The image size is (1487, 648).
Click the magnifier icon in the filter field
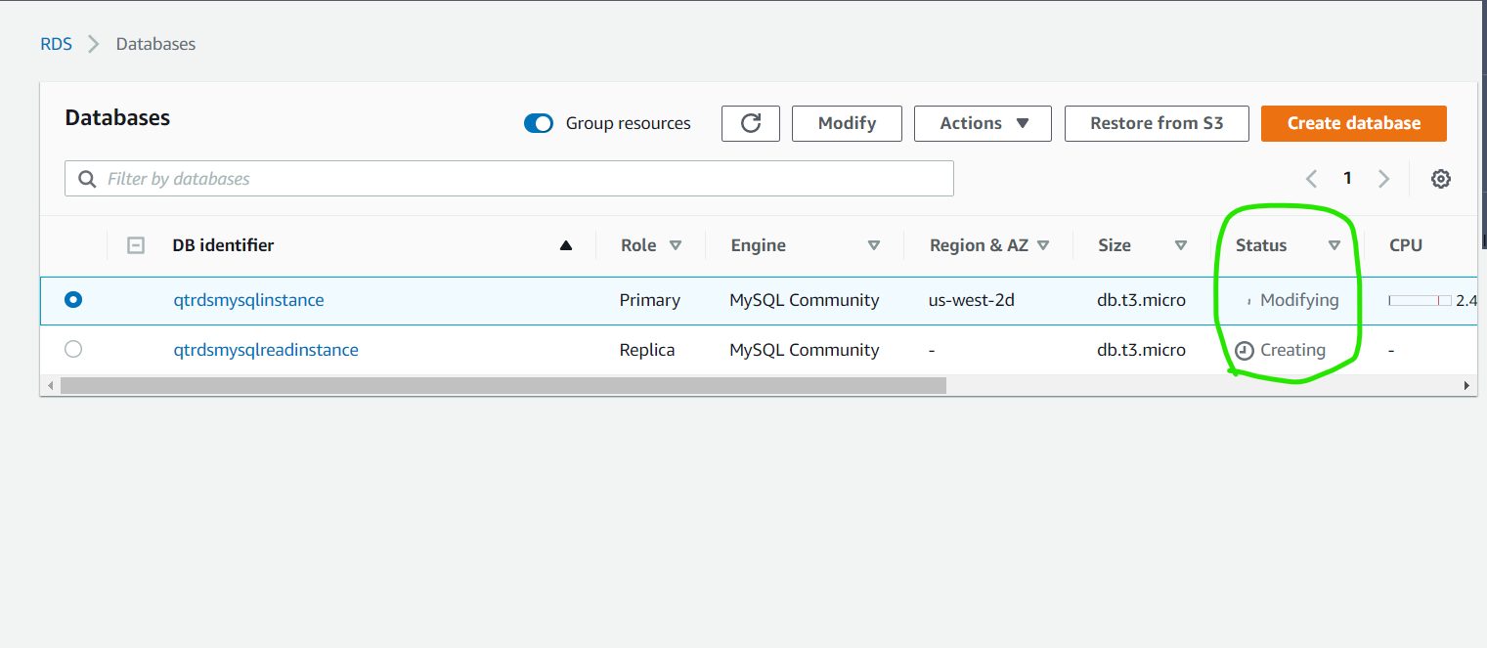[86, 178]
